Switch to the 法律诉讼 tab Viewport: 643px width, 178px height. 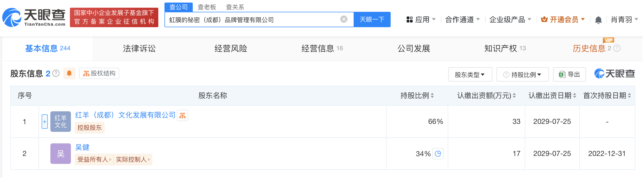[x=139, y=48]
